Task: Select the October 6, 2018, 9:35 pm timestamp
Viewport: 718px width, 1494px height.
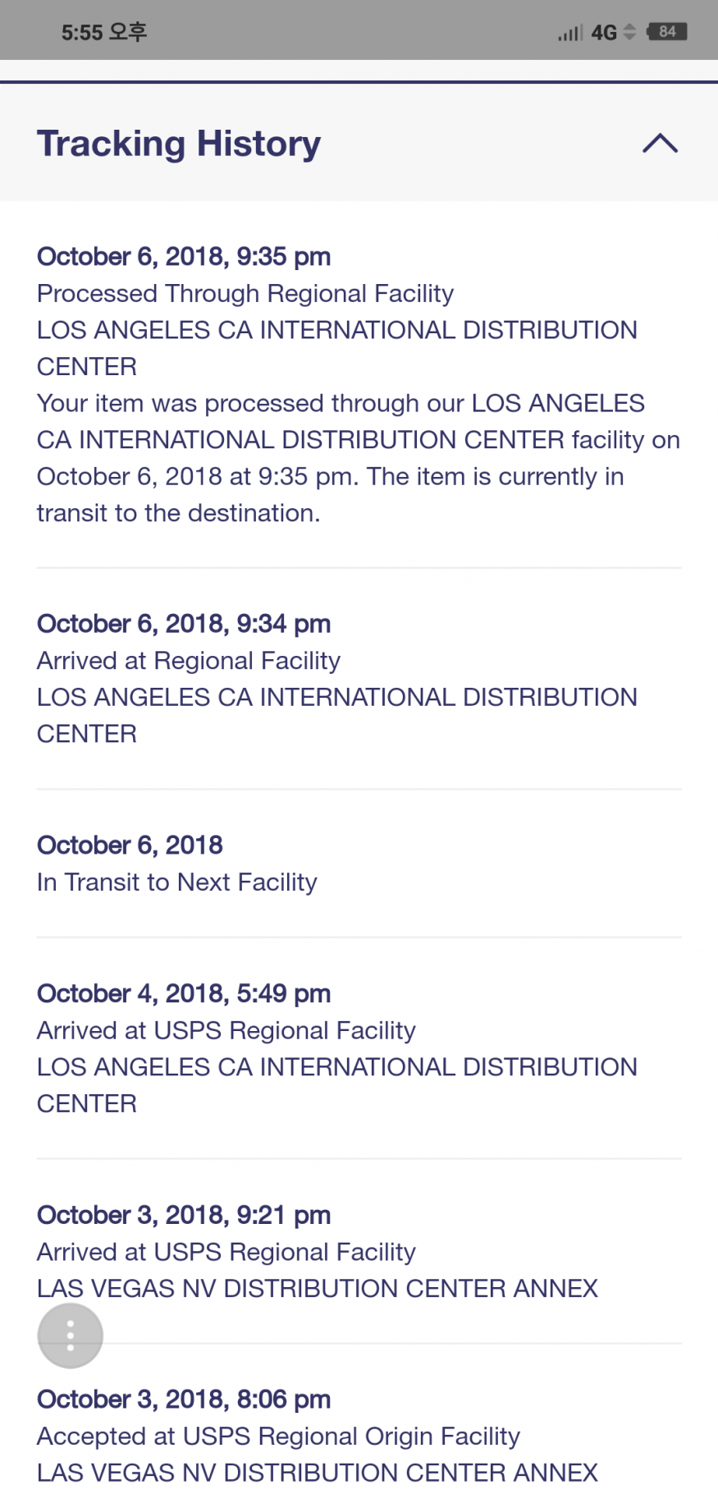Action: pyautogui.click(x=184, y=257)
